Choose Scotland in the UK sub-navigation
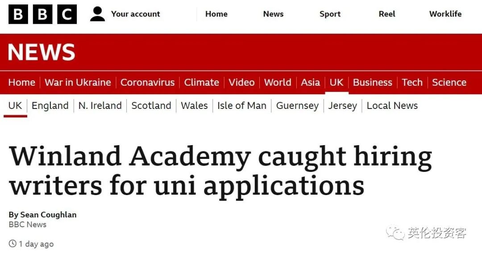 point(151,106)
